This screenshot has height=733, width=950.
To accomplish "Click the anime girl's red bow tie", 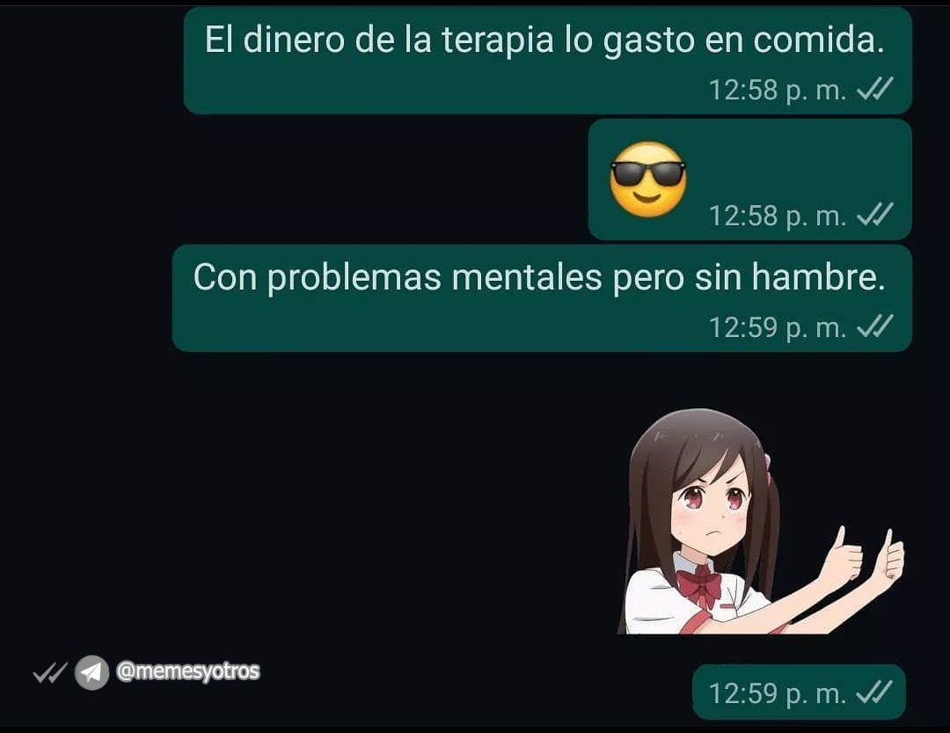I will click(698, 584).
